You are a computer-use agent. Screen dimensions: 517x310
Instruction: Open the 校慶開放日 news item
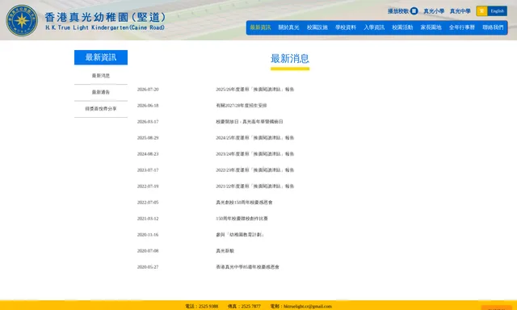[250, 122]
